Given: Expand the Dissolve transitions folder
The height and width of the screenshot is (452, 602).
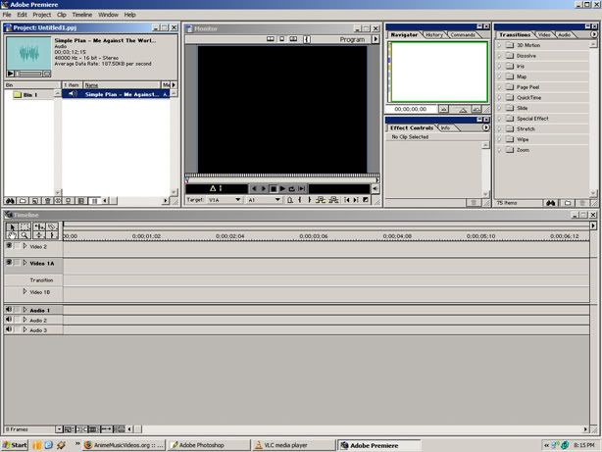Looking at the screenshot, I should tap(500, 56).
